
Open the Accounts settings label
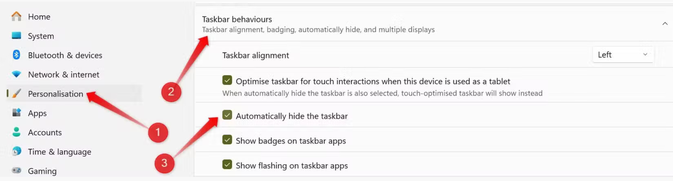tap(45, 132)
